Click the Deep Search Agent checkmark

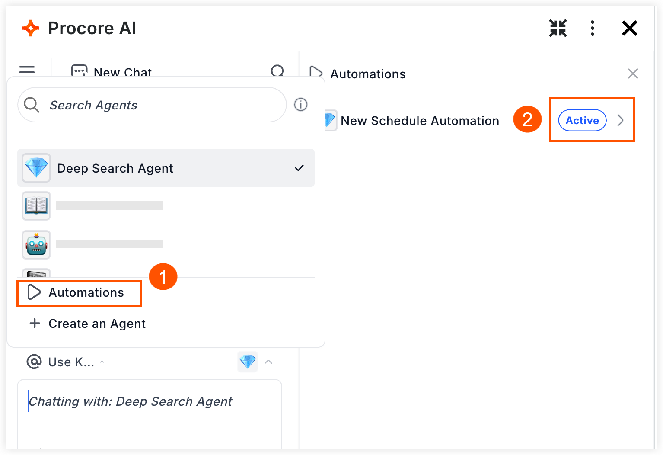point(299,168)
